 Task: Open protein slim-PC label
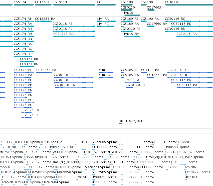(105, 70)
